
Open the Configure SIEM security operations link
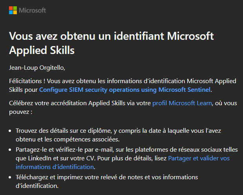pos(125,90)
